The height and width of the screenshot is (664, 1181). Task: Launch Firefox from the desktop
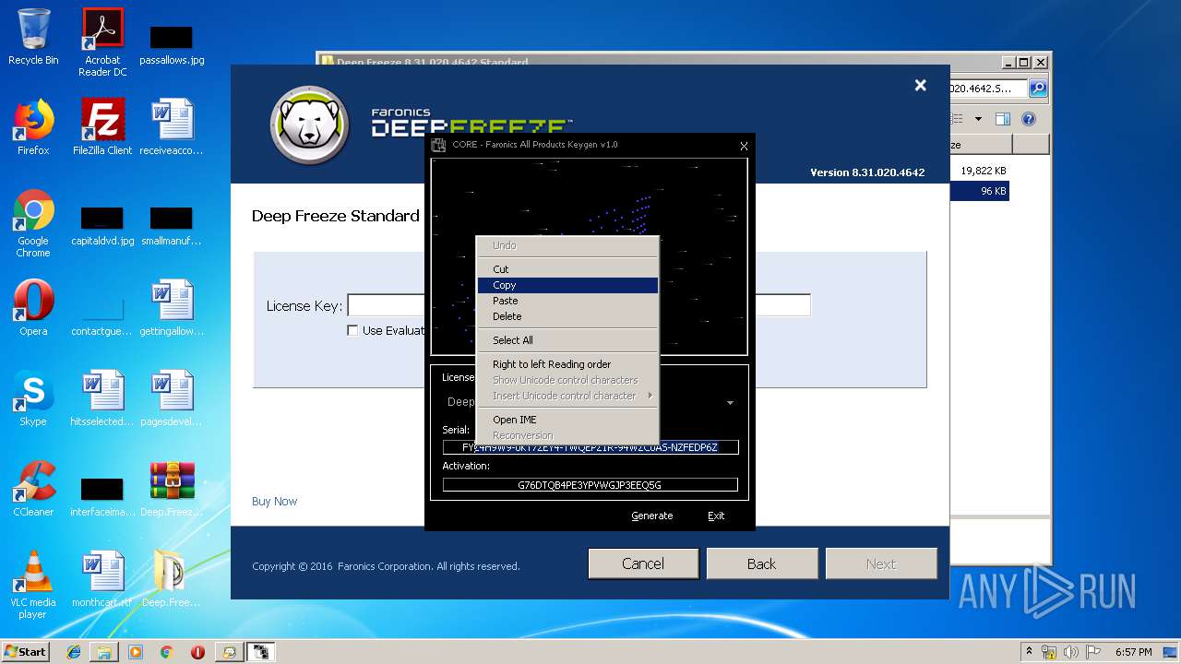(33, 127)
